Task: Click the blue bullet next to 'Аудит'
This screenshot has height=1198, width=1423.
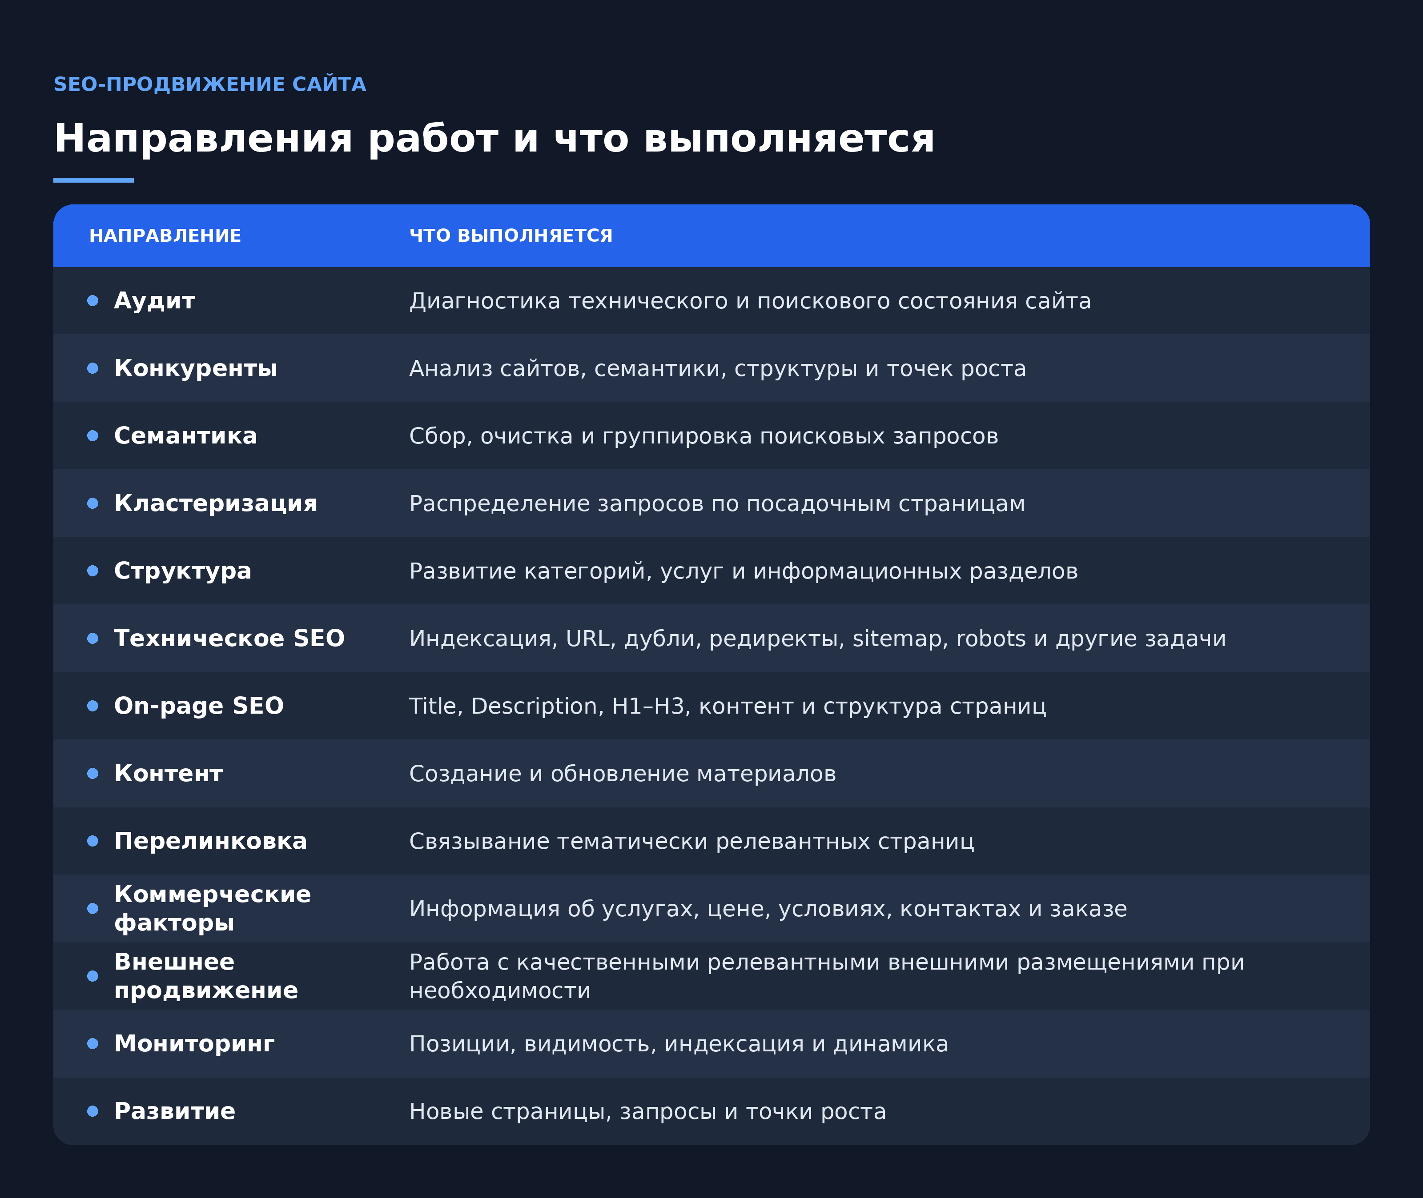Action: (93, 301)
